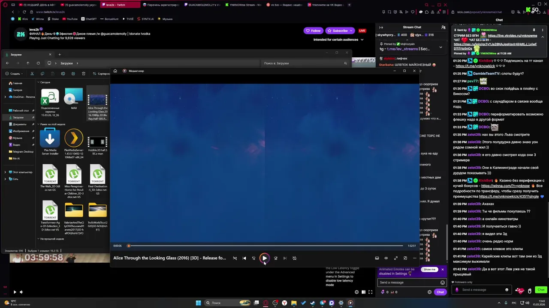Open the media player more options menu
Screen dimensions: 549x308
click(x=415, y=258)
